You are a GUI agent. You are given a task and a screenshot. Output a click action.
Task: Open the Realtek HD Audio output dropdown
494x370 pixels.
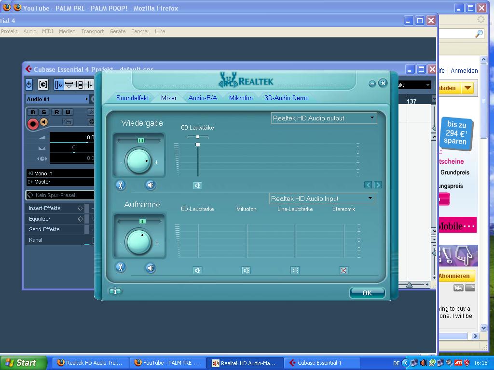324,119
